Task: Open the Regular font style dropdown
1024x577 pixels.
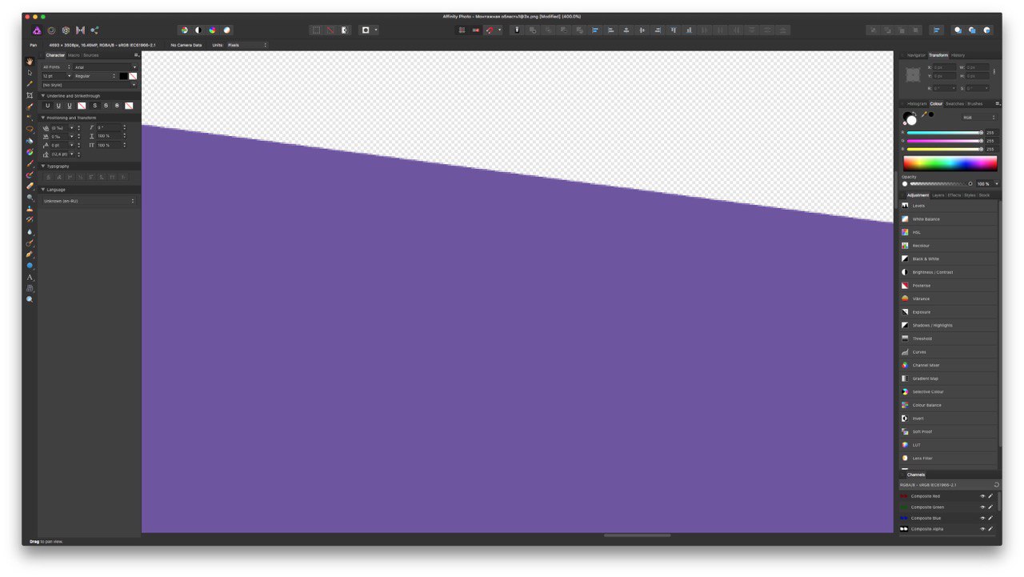Action: click(95, 76)
